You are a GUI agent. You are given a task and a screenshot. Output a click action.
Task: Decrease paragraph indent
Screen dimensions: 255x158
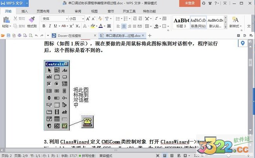pyautogui.click(x=135, y=19)
